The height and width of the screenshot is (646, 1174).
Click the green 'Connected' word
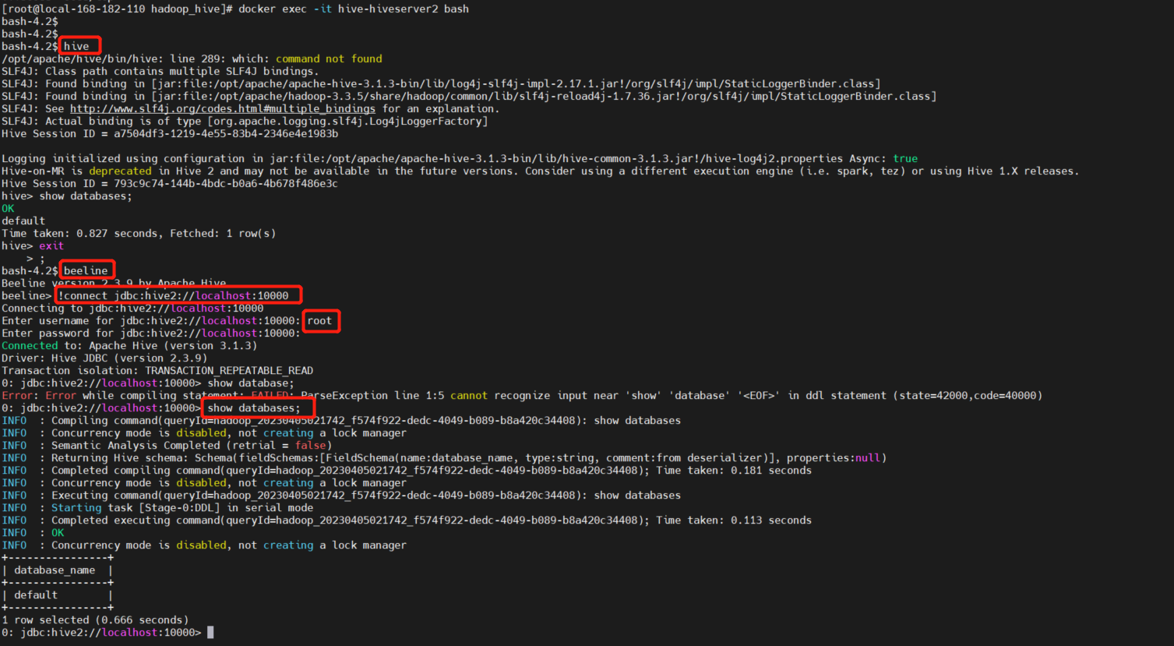click(30, 346)
